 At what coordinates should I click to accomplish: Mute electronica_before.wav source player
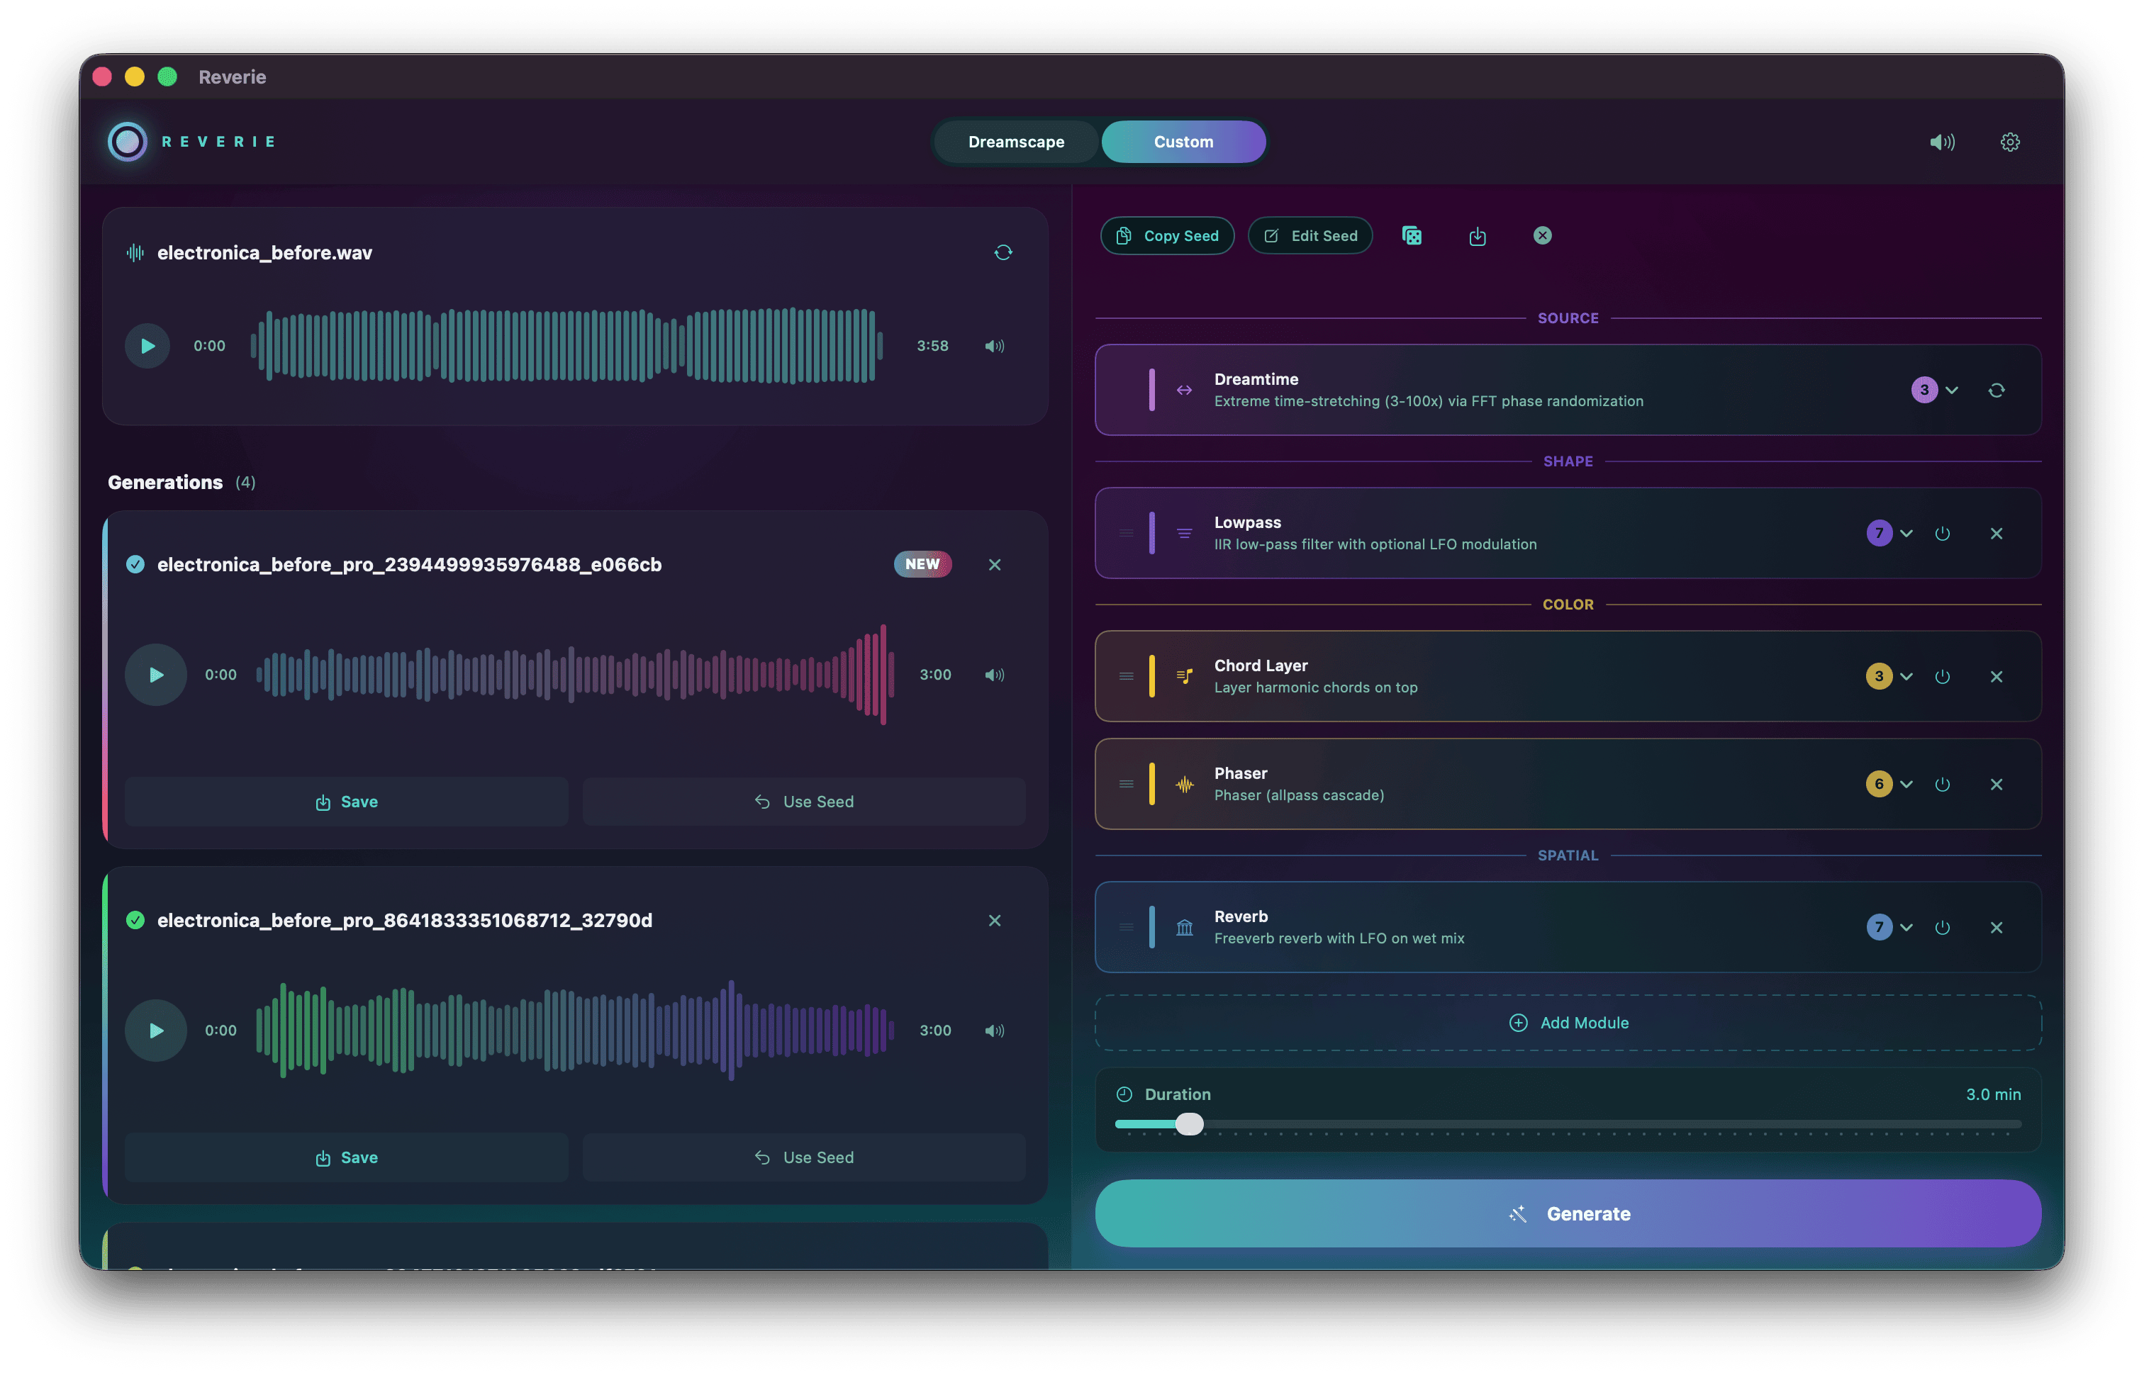(994, 346)
